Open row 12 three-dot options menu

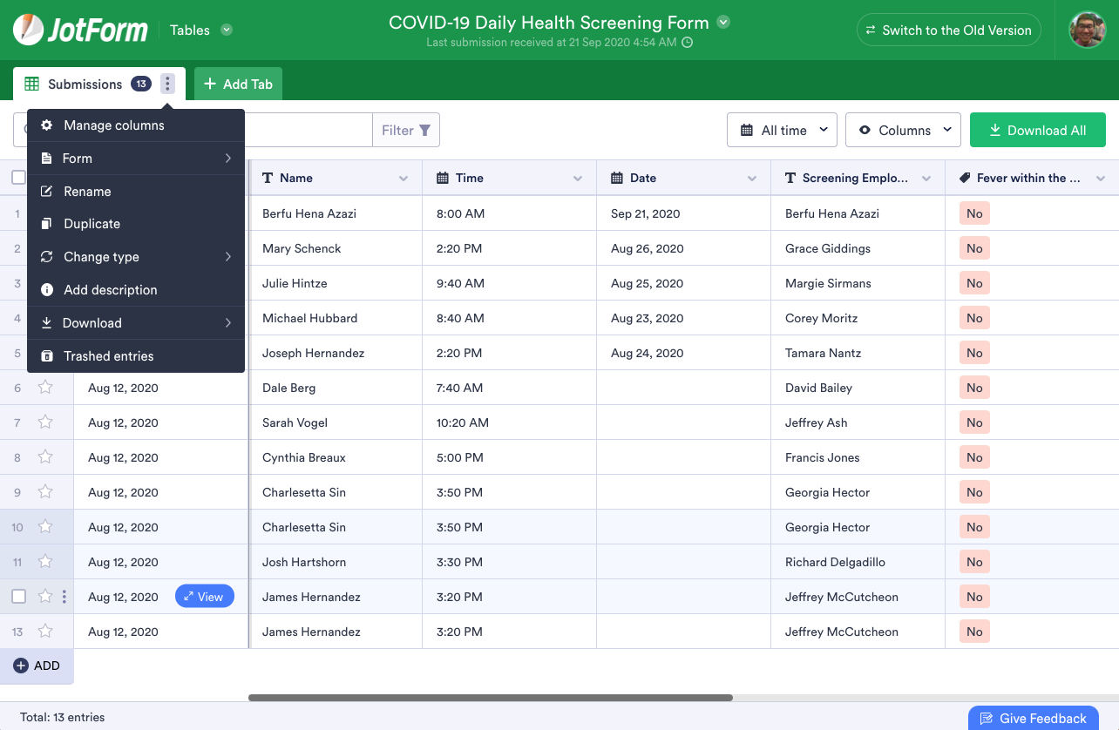(64, 597)
